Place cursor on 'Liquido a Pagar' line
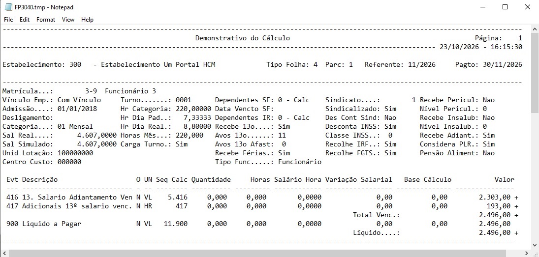Image resolution: width=539 pixels, height=257 pixels. point(52,224)
